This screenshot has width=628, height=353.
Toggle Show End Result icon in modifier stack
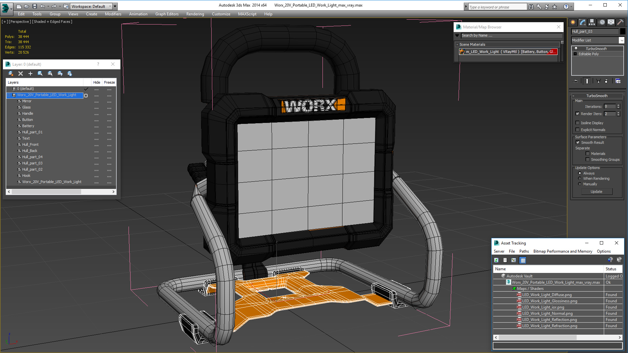click(x=587, y=81)
